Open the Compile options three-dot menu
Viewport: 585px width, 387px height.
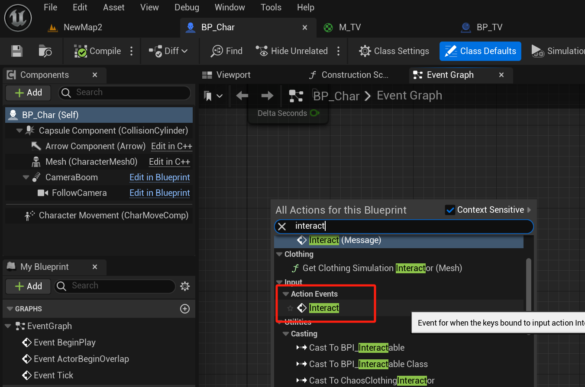click(x=132, y=51)
